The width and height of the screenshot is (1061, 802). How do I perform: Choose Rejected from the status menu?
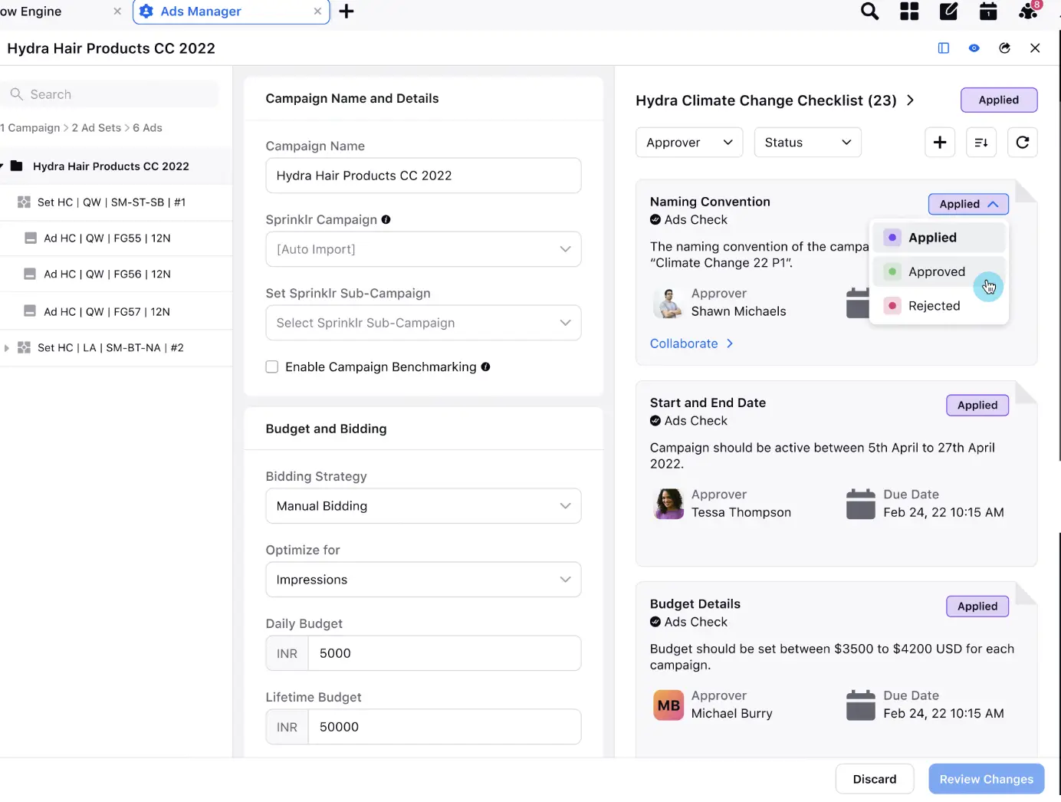pyautogui.click(x=938, y=306)
